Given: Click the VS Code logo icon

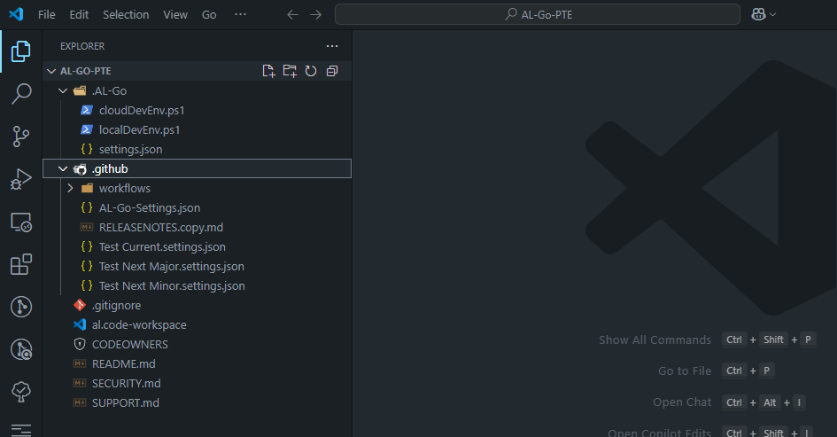Looking at the screenshot, I should click(x=16, y=14).
